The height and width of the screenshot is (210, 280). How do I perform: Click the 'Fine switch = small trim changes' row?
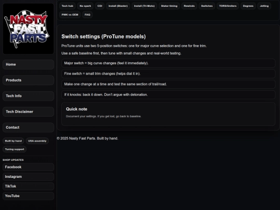(168, 74)
